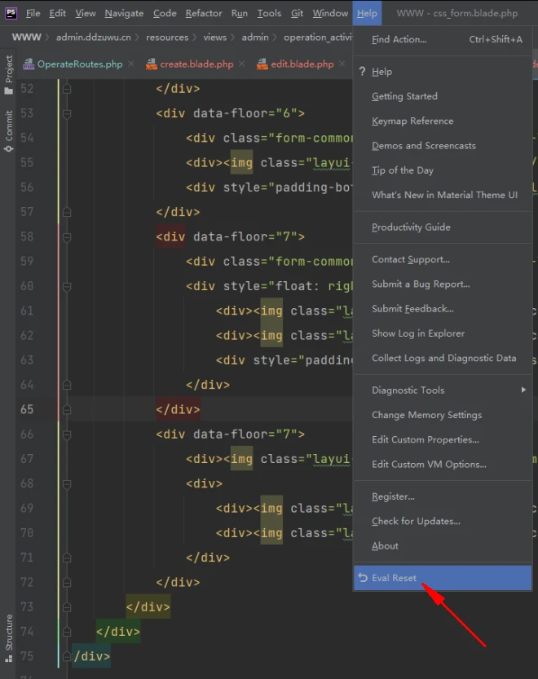This screenshot has height=679, width=538.
Task: Click the views breadcrumb segment
Action: pyautogui.click(x=215, y=37)
